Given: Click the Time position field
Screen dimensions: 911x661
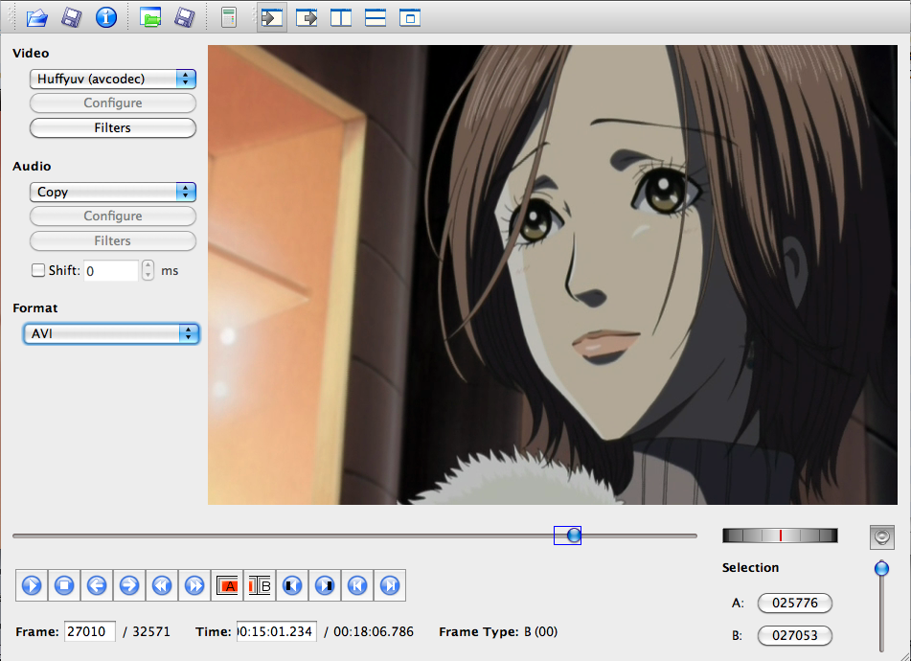Looking at the screenshot, I should [x=277, y=631].
